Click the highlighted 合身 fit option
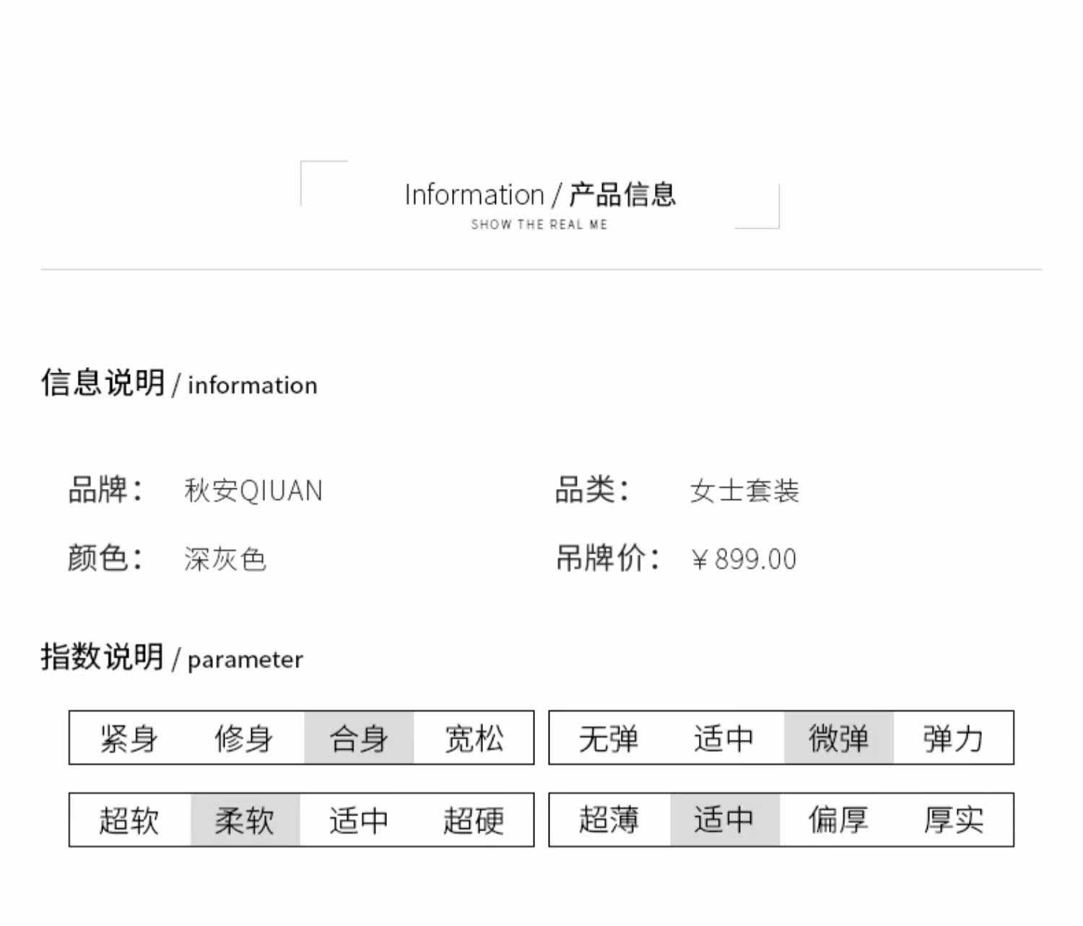 359,739
